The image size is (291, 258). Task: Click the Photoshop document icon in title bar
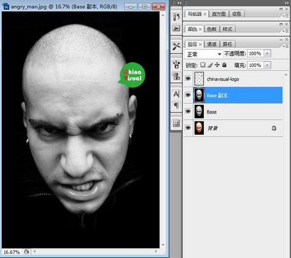tap(6, 6)
